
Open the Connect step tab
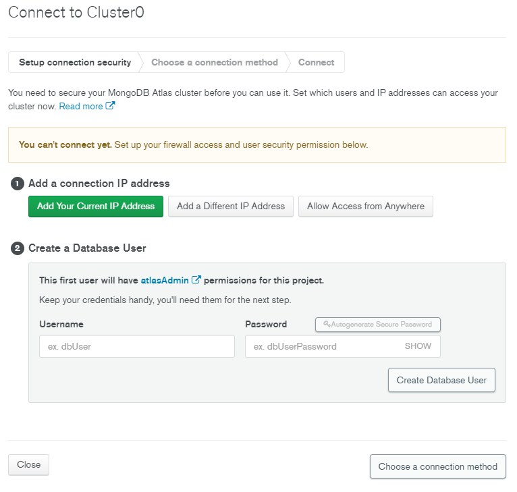[x=316, y=62]
